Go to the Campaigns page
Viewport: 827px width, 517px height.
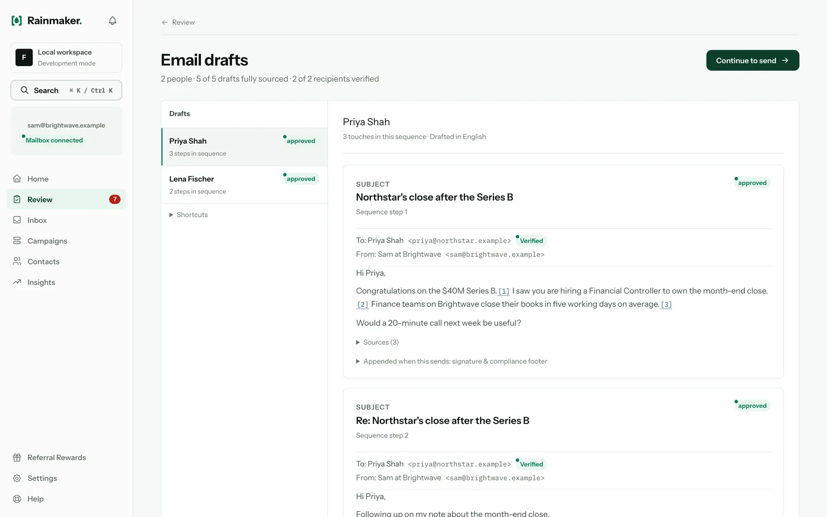pos(66,240)
